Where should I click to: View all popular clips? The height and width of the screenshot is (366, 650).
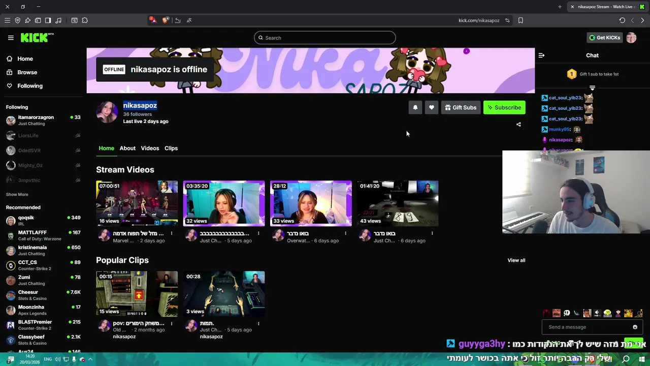tap(516, 260)
